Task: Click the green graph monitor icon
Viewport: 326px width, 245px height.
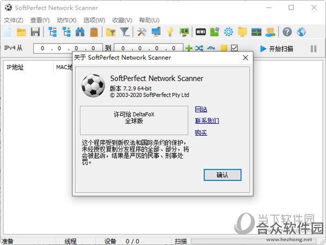Action: (x=256, y=32)
